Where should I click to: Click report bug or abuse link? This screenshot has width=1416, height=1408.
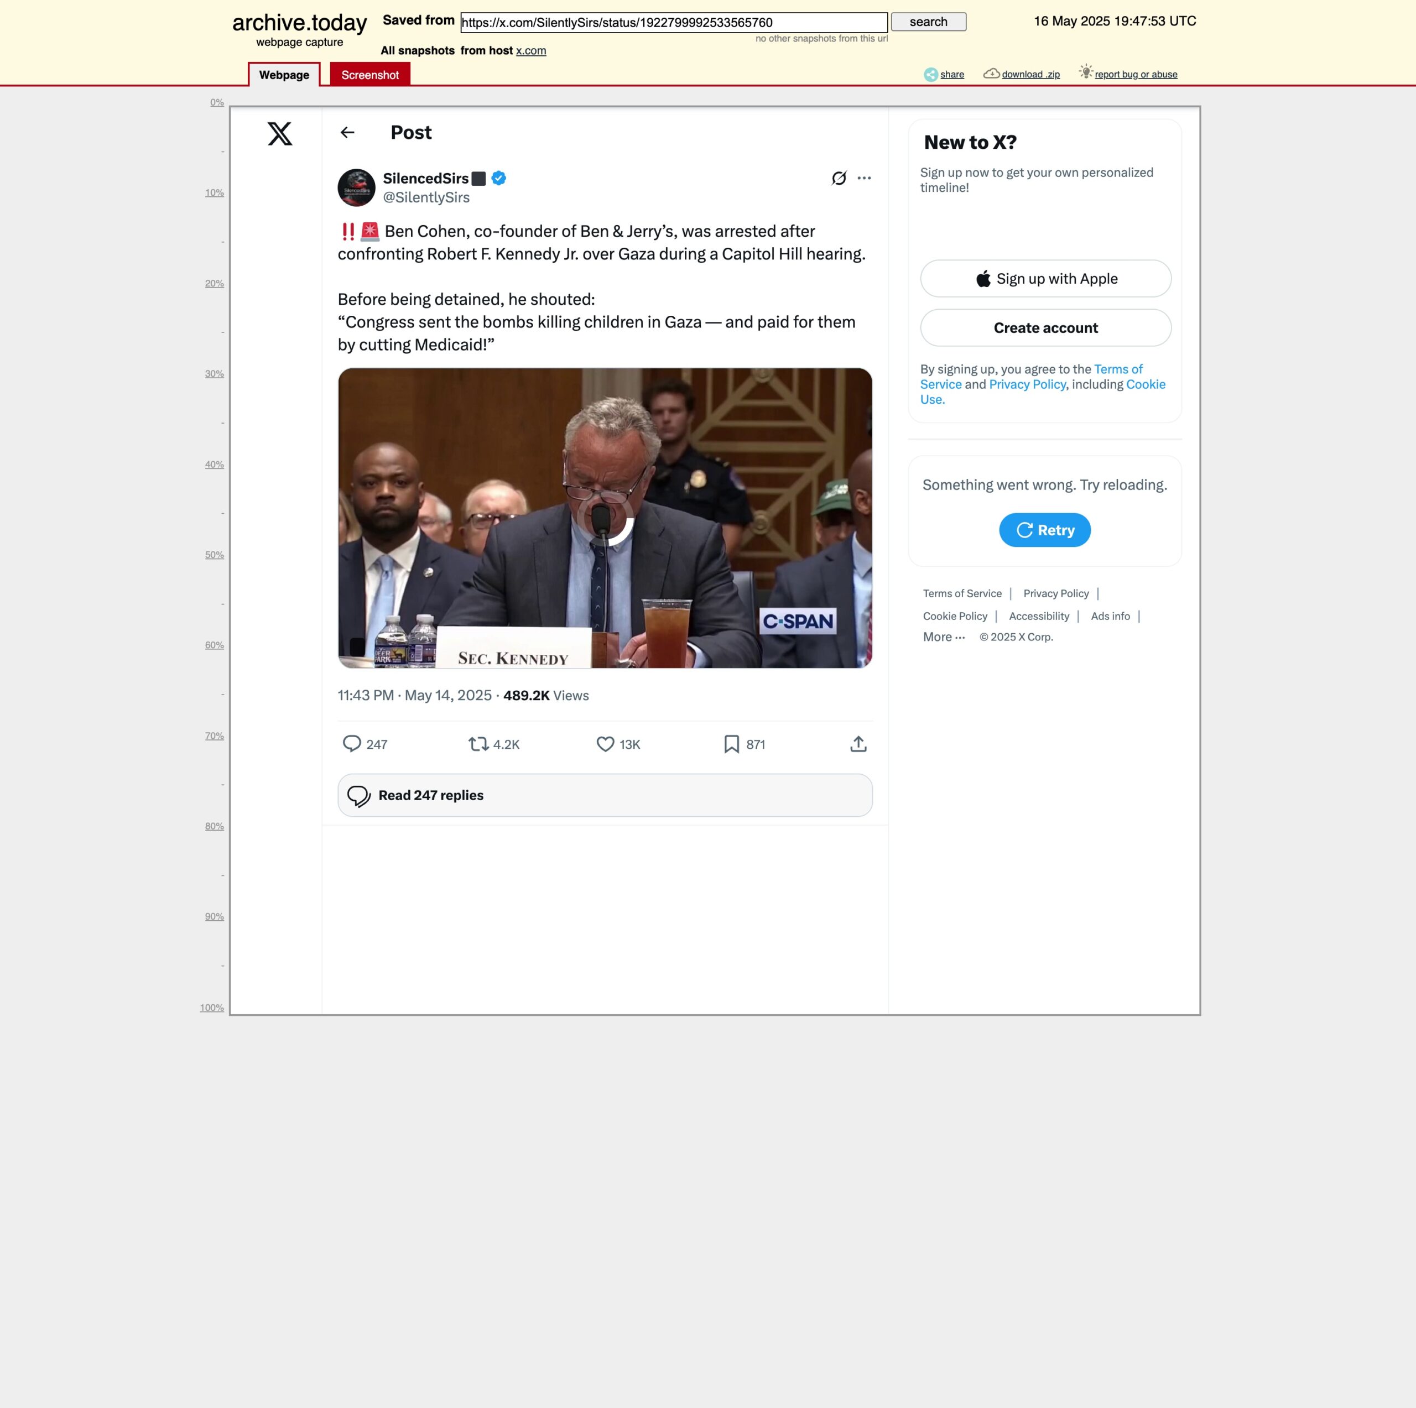tap(1136, 75)
